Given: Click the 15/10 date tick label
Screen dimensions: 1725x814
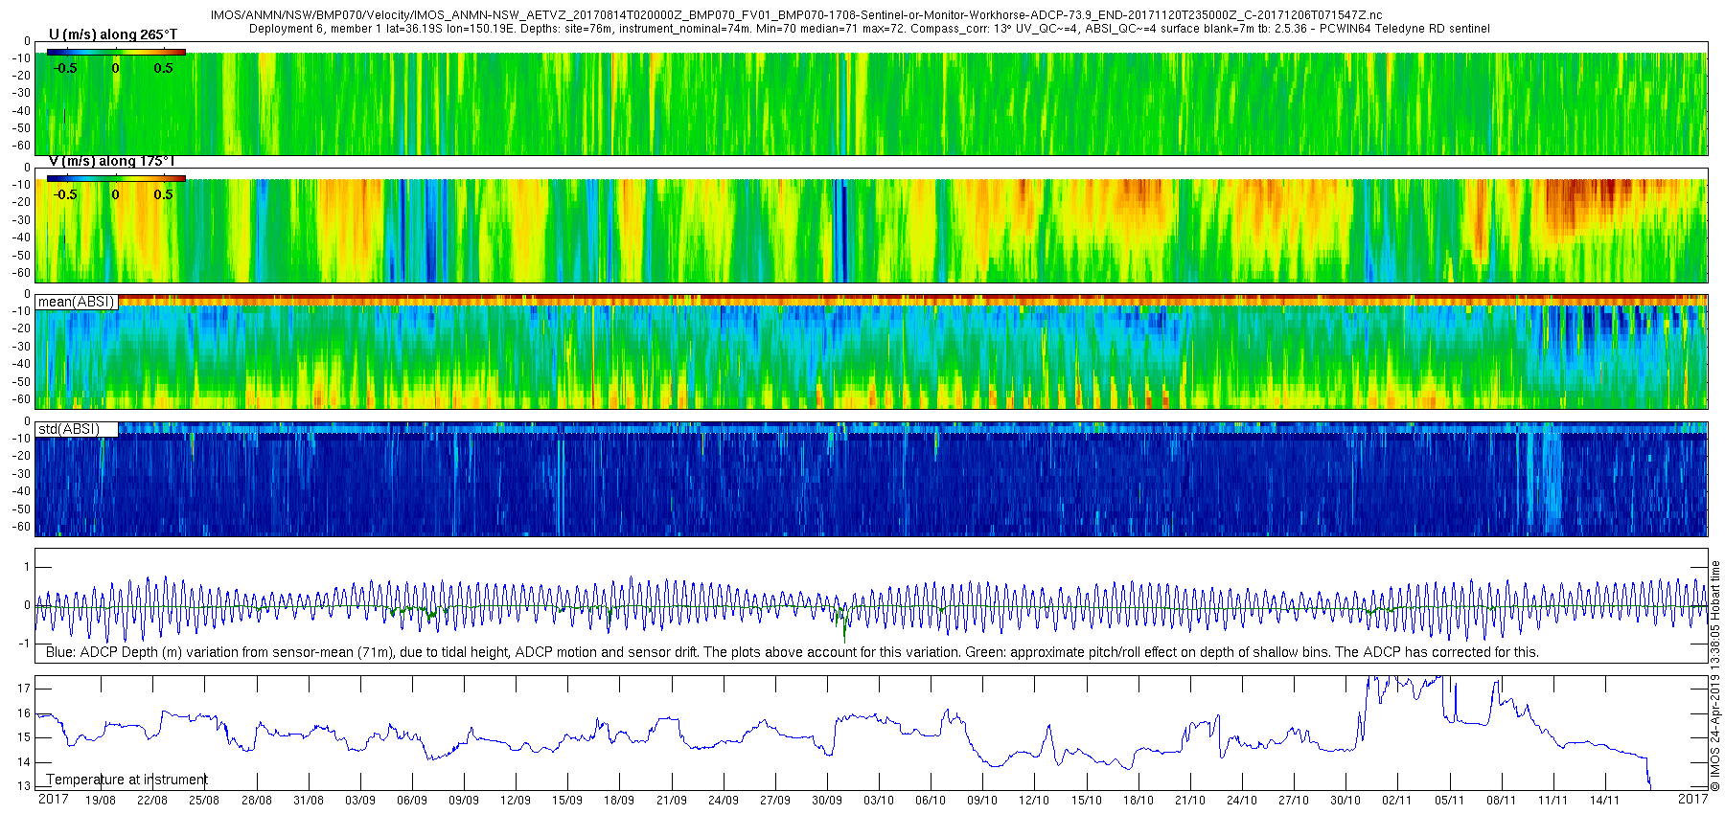Looking at the screenshot, I should click(1087, 801).
